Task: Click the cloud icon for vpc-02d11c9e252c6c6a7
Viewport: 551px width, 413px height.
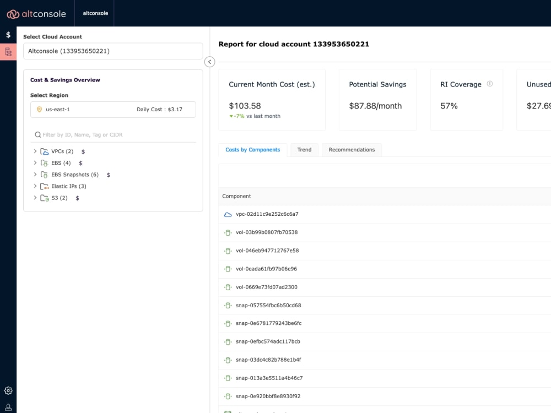Action: pos(228,214)
